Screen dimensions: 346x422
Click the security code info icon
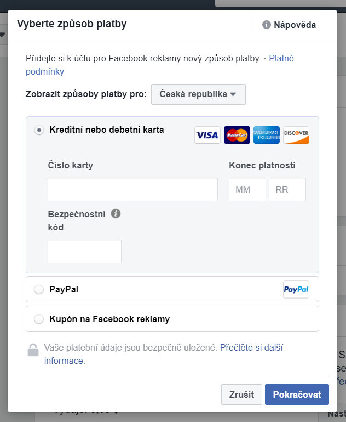(x=116, y=213)
